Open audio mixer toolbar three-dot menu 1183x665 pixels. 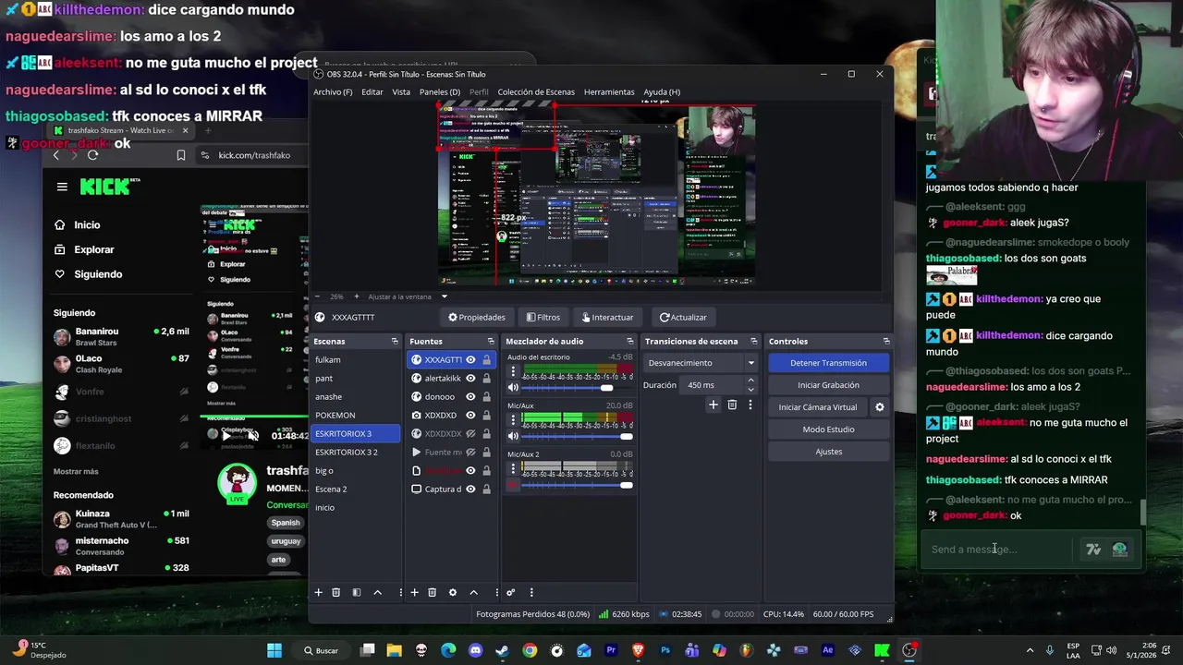point(531,592)
